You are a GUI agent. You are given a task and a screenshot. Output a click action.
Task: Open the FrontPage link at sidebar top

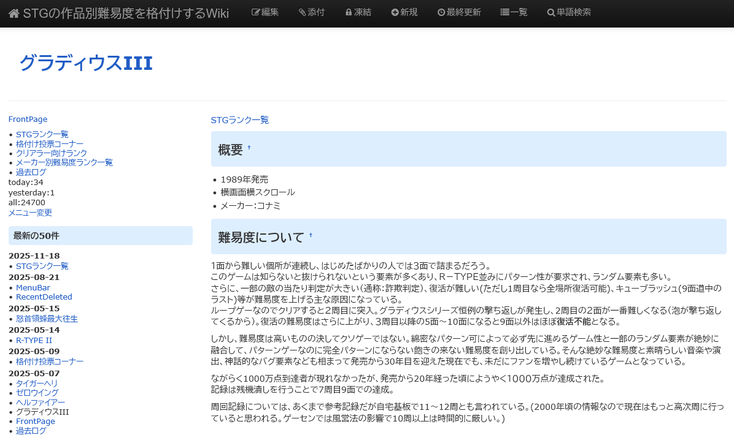click(x=28, y=119)
